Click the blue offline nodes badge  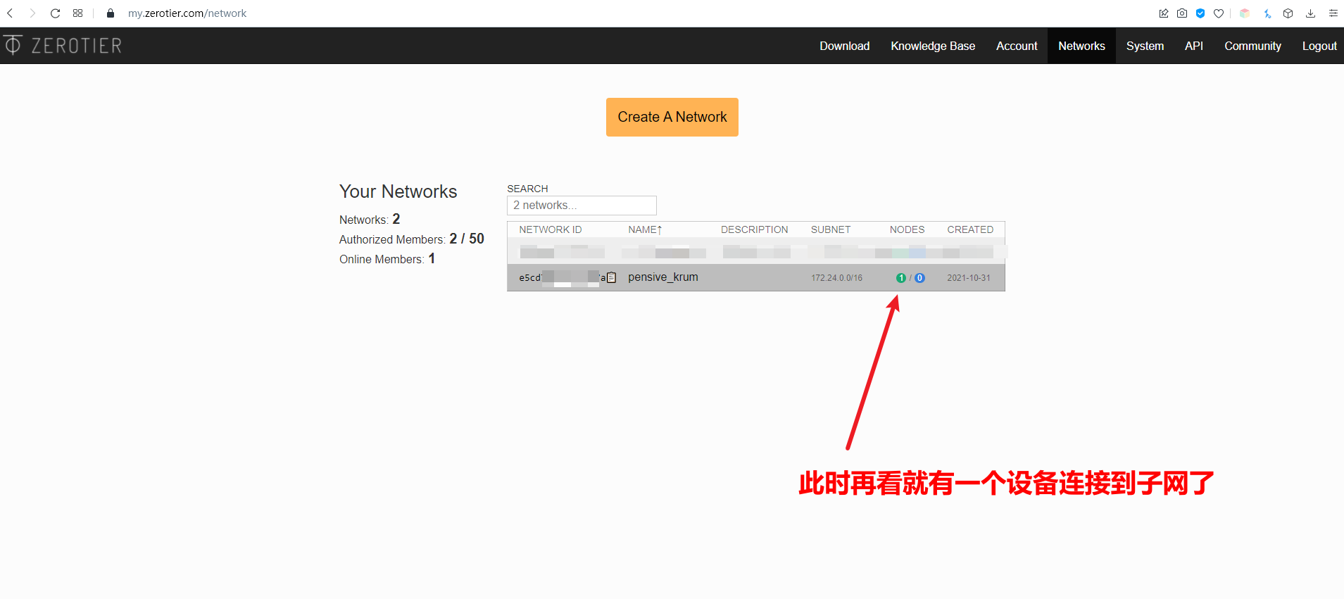pos(919,278)
